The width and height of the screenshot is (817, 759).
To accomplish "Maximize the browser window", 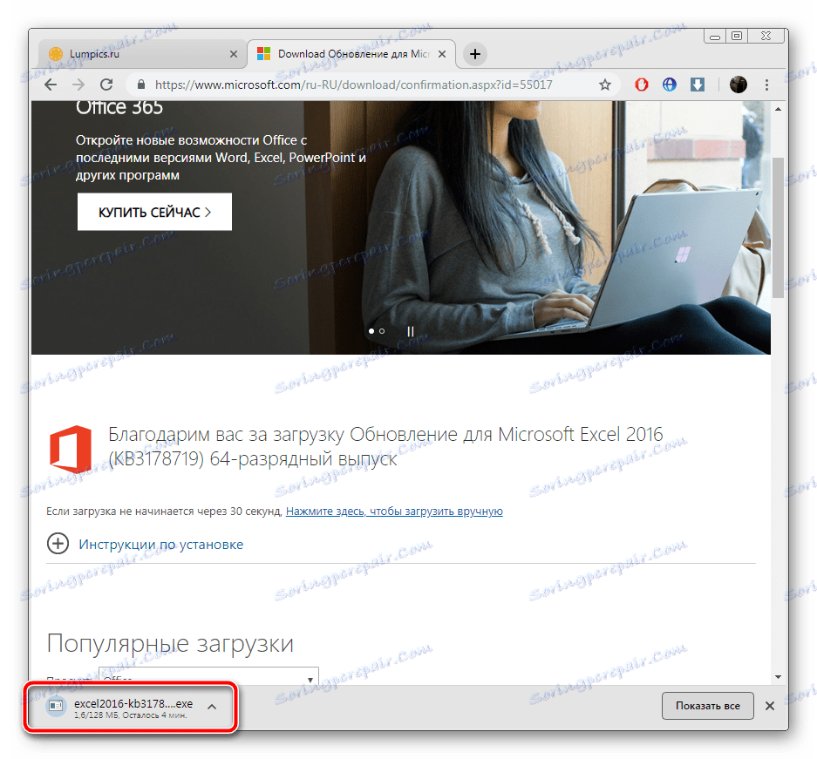I will pos(737,36).
